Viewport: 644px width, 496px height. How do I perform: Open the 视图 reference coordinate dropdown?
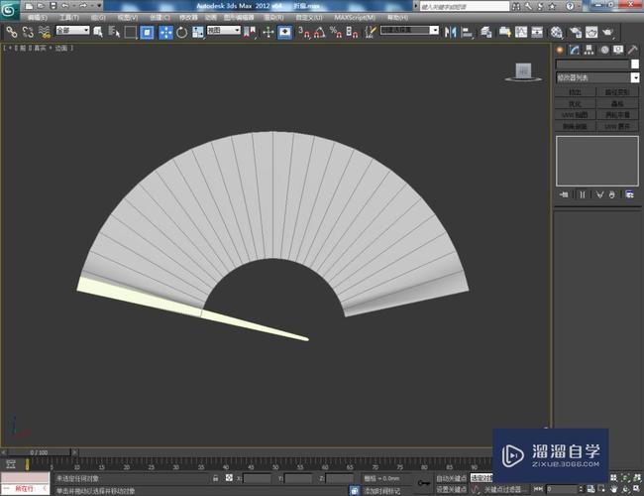[224, 30]
